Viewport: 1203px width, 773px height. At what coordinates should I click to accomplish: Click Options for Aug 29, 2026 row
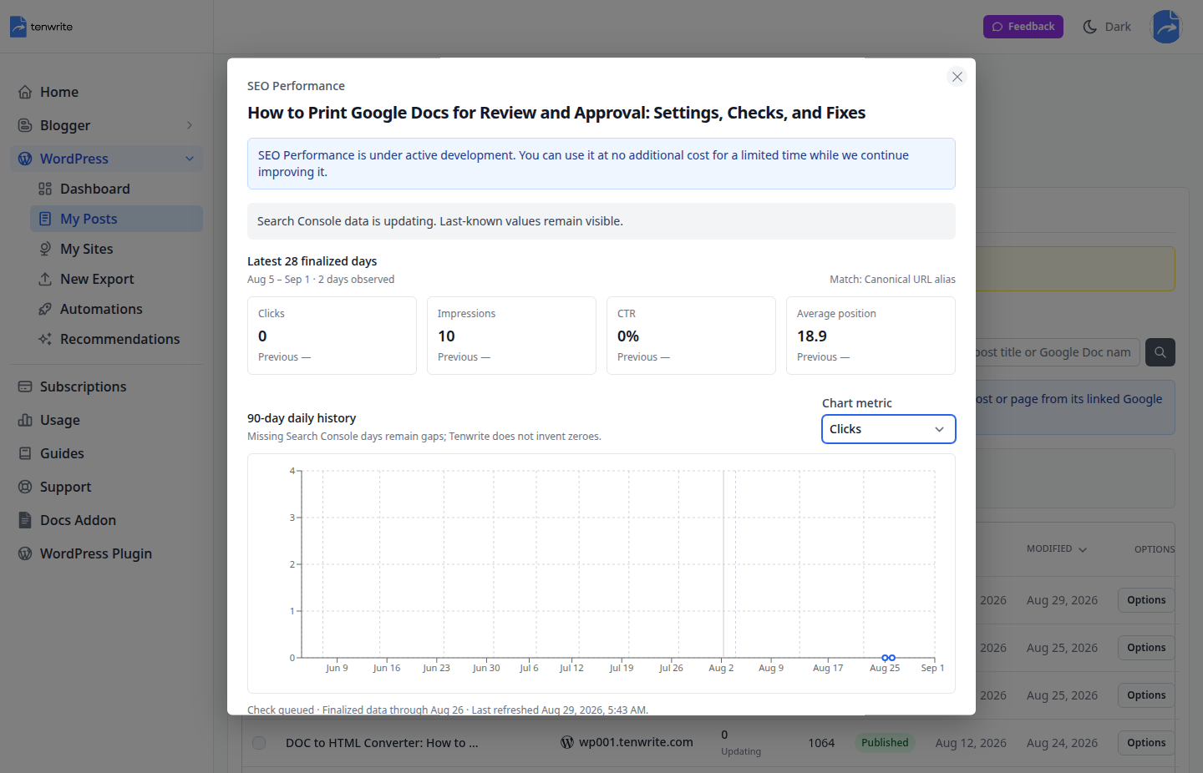click(x=1146, y=600)
